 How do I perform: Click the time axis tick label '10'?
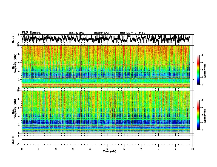click(x=193, y=149)
